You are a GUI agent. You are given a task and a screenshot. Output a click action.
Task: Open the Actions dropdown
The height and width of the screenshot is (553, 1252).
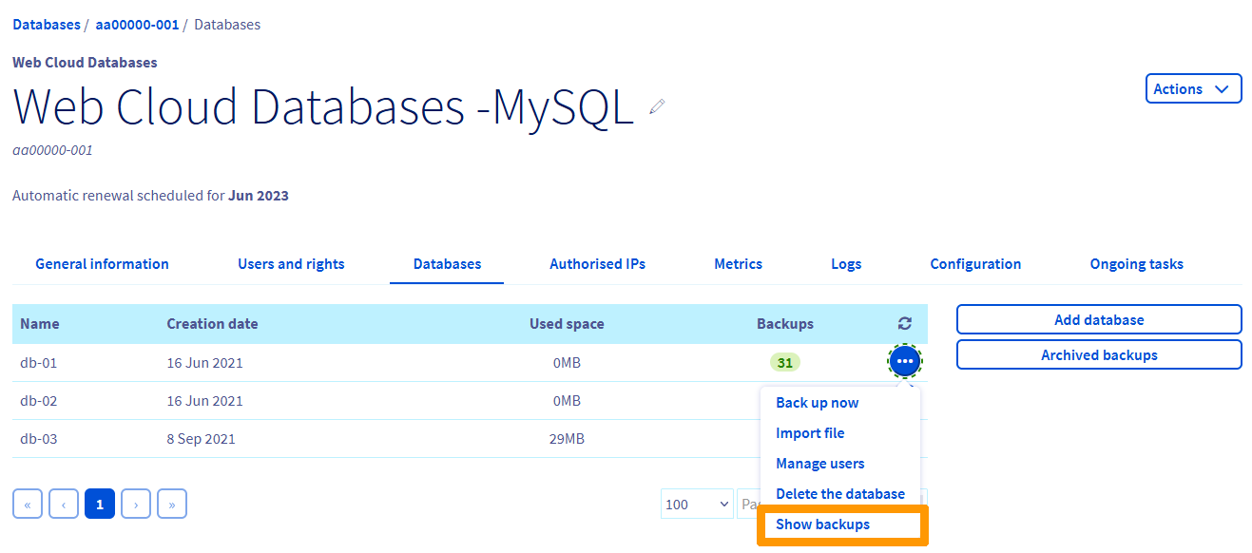point(1193,87)
